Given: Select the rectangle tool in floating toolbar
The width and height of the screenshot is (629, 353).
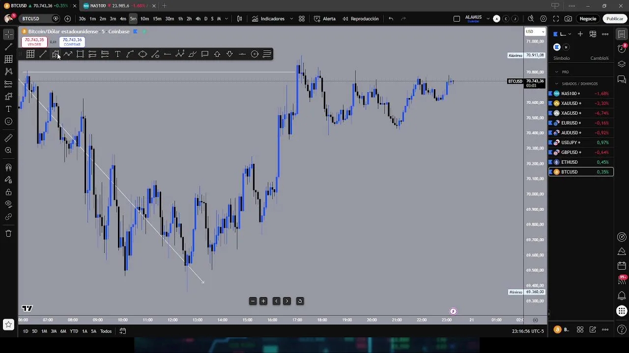Looking at the screenshot, I should click(x=80, y=54).
